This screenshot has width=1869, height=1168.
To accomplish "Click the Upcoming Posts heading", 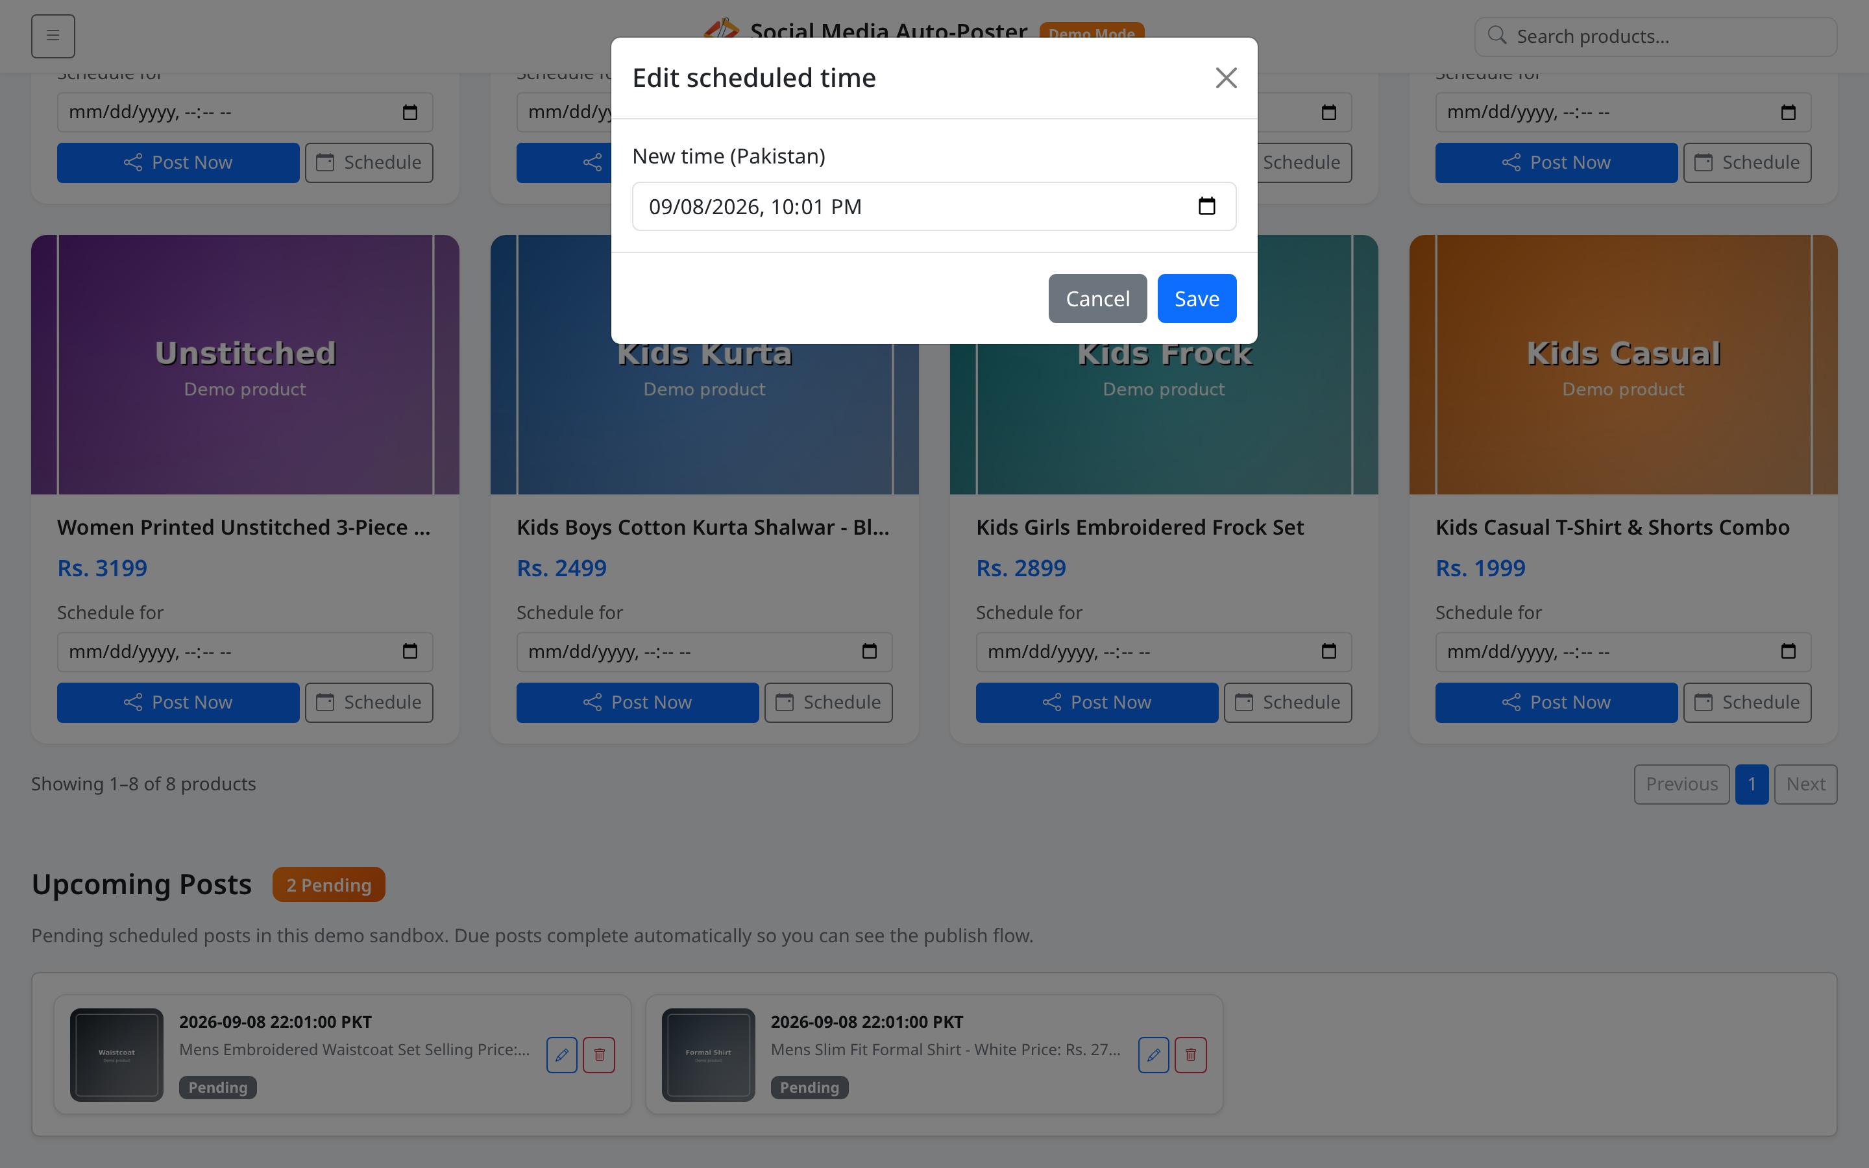I will coord(141,884).
